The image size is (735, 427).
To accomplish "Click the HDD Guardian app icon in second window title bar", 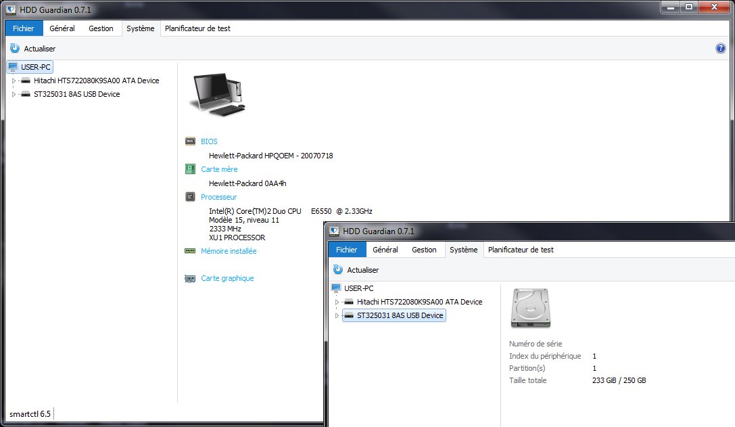I will 334,231.
